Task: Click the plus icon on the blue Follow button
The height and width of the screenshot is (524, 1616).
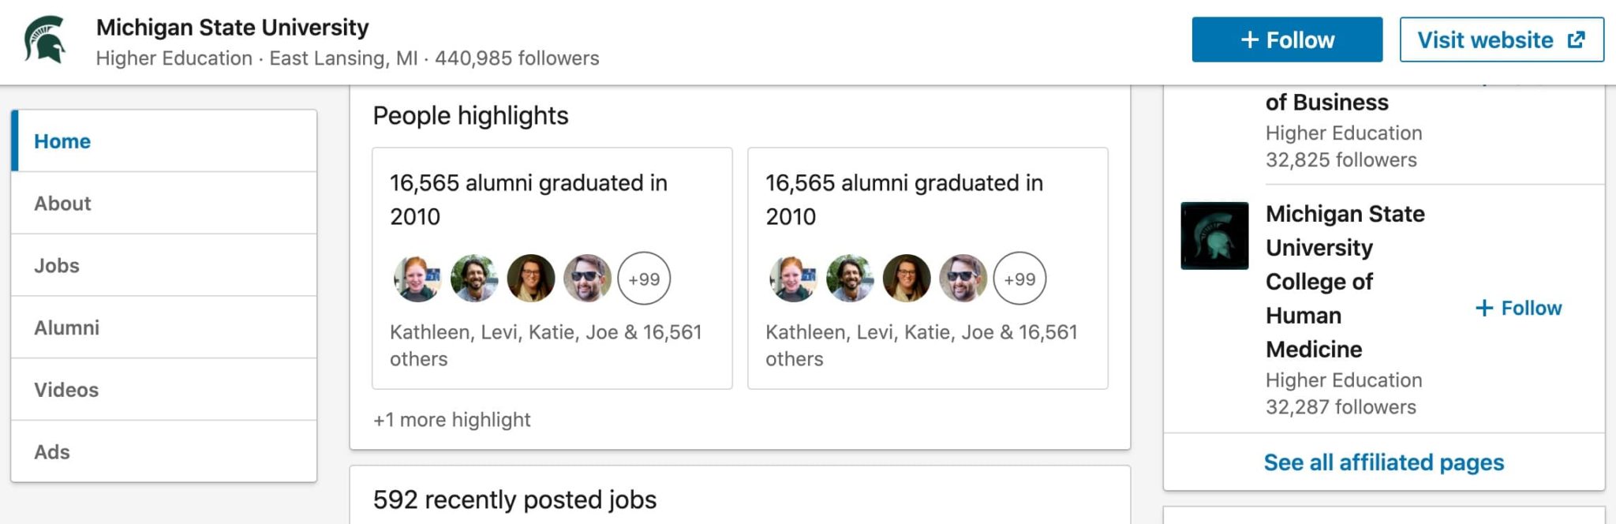Action: [x=1250, y=39]
